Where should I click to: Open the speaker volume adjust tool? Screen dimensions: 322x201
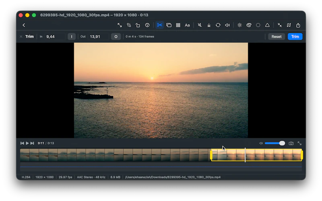tap(227, 25)
